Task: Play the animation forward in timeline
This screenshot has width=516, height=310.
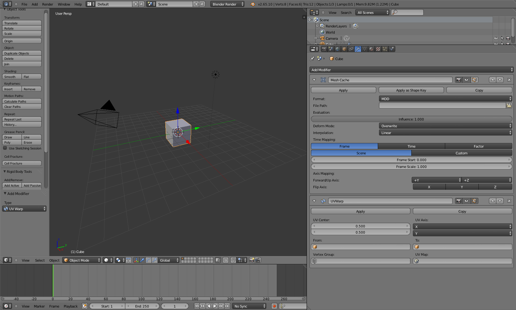Action: click(x=215, y=306)
